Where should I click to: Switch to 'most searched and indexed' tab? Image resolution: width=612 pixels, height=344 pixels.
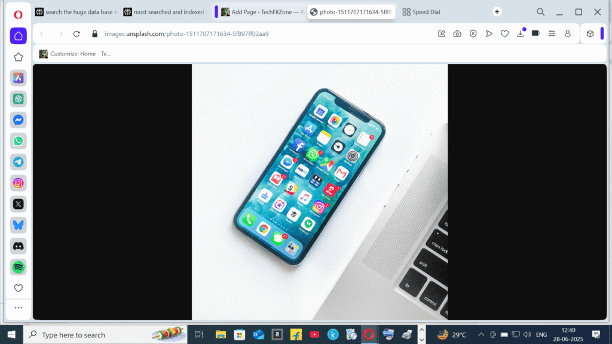click(166, 12)
